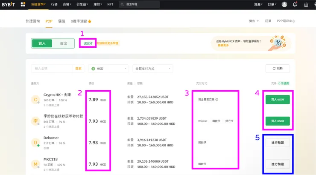This screenshot has width=316, height=175.
Task: Open the 理財 top menu dropdown
Action: pos(98,4)
